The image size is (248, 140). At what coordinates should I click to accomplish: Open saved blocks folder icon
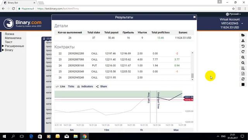tap(243, 35)
